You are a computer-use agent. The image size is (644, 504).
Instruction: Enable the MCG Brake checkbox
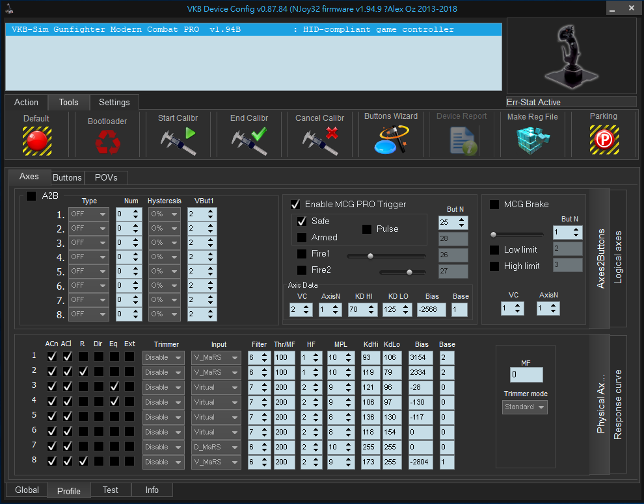[494, 204]
